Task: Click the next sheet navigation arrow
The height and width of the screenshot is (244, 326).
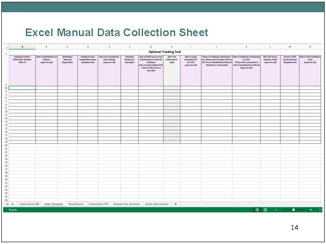Action: pyautogui.click(x=13, y=204)
